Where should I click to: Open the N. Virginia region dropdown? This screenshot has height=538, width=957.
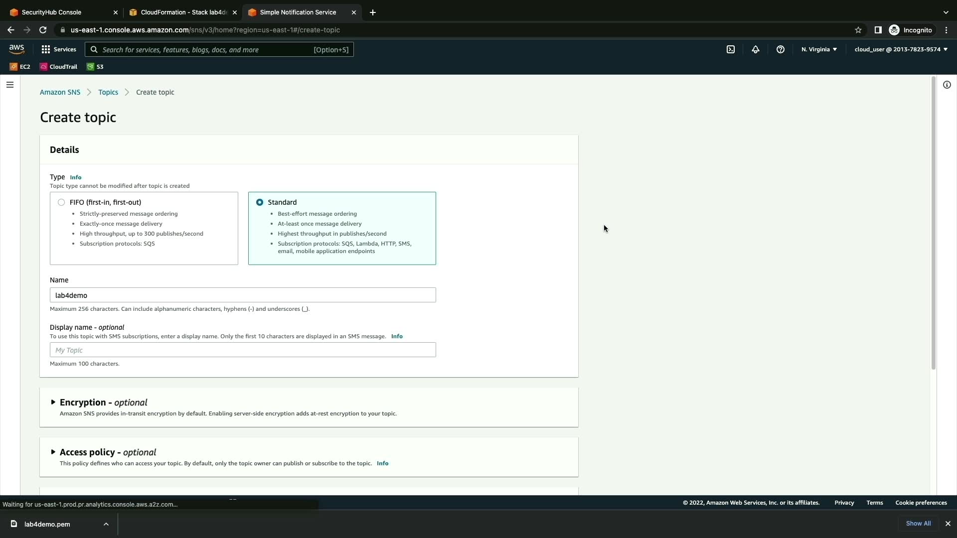pyautogui.click(x=819, y=49)
